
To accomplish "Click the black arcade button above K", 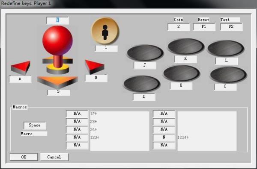I will [186, 47].
